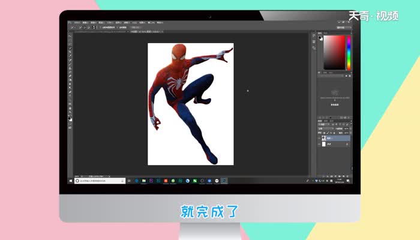This screenshot has width=420, height=240.
Task: Toggle the Auto-Enhance checkbox
Action: [118, 28]
